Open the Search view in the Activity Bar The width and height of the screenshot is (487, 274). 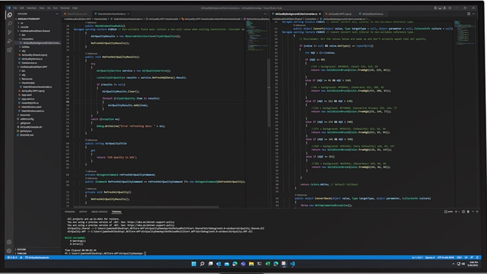click(x=10, y=24)
